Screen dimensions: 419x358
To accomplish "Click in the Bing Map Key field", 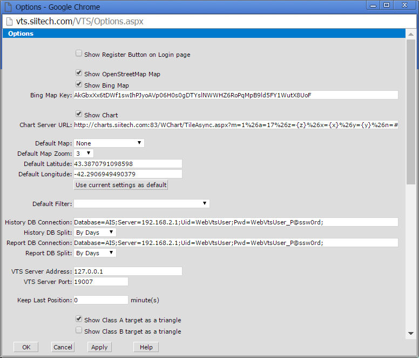I will (x=236, y=95).
